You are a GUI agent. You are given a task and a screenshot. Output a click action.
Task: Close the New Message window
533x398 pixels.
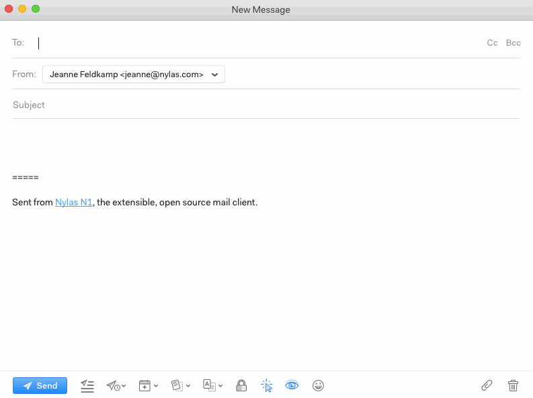tap(9, 9)
